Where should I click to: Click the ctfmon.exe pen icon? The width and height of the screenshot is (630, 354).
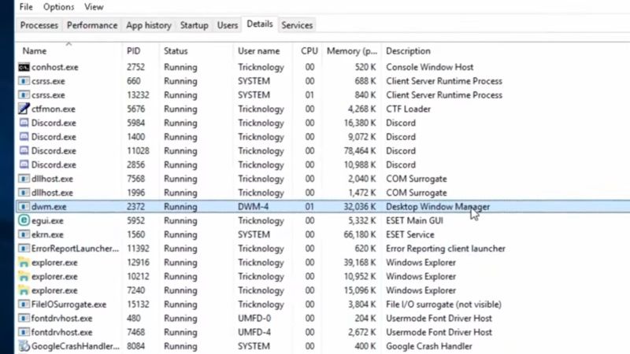[24, 109]
